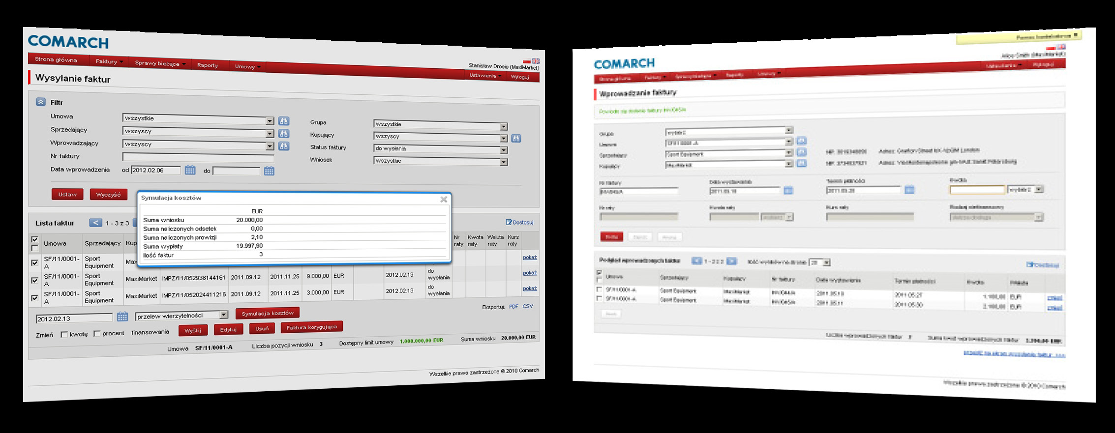The height and width of the screenshot is (433, 1115).
Task: Click the COMARCH logo in Wysyłanie faktur window
Action: pos(68,42)
